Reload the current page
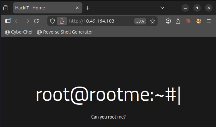 pyautogui.click(x=36, y=21)
